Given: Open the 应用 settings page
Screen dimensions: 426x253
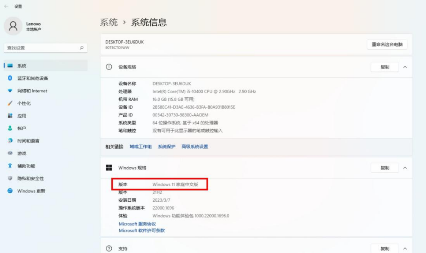Looking at the screenshot, I should coord(46,116).
